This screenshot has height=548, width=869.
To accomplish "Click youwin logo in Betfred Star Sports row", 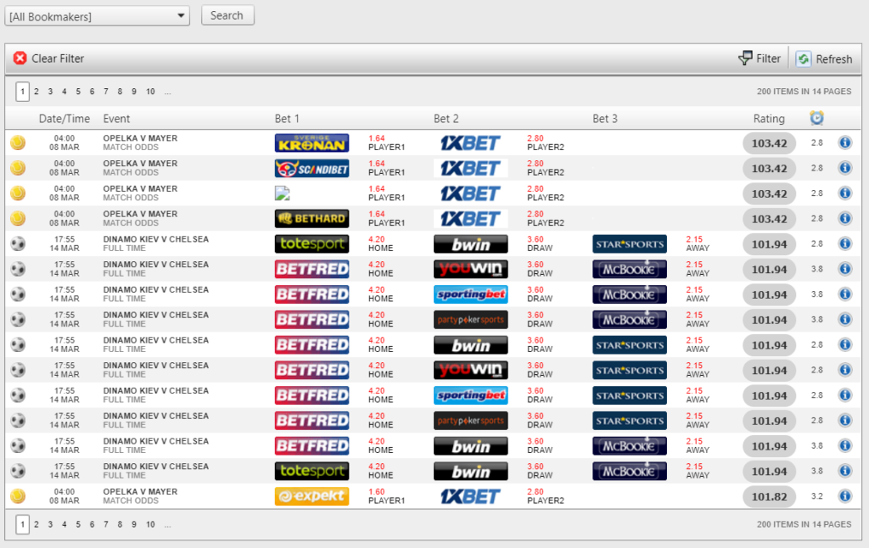I will coord(470,370).
